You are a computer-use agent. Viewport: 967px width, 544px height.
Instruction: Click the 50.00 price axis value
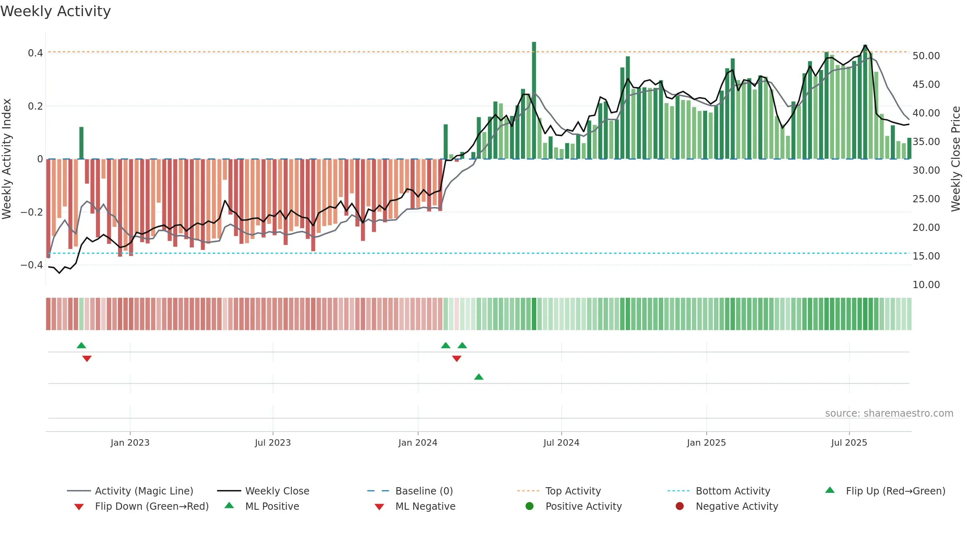tap(926, 56)
